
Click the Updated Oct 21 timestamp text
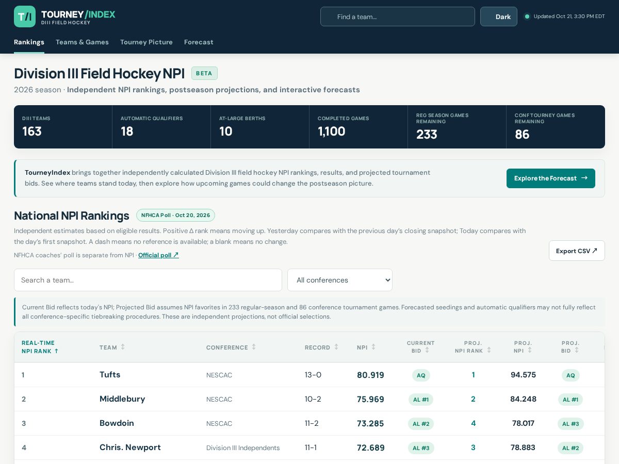point(569,16)
